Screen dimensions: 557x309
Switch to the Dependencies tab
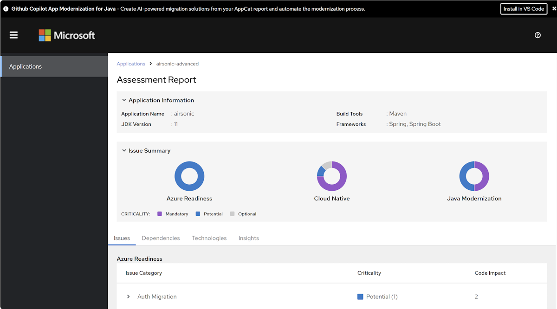[161, 238]
